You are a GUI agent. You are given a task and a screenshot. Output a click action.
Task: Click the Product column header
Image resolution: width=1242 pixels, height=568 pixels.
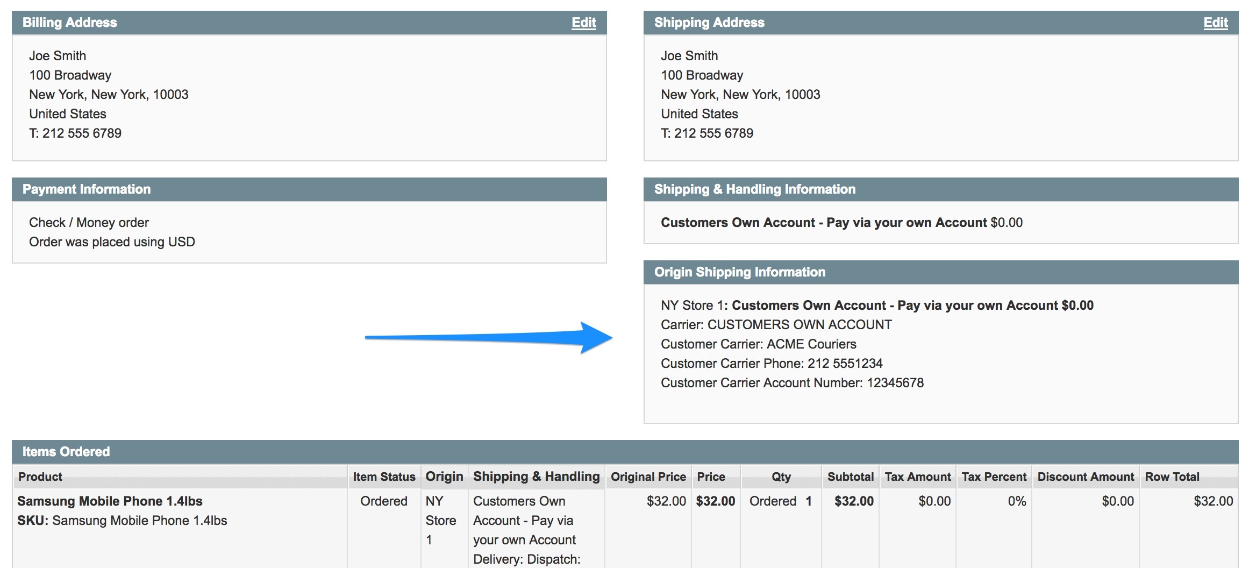tap(40, 477)
